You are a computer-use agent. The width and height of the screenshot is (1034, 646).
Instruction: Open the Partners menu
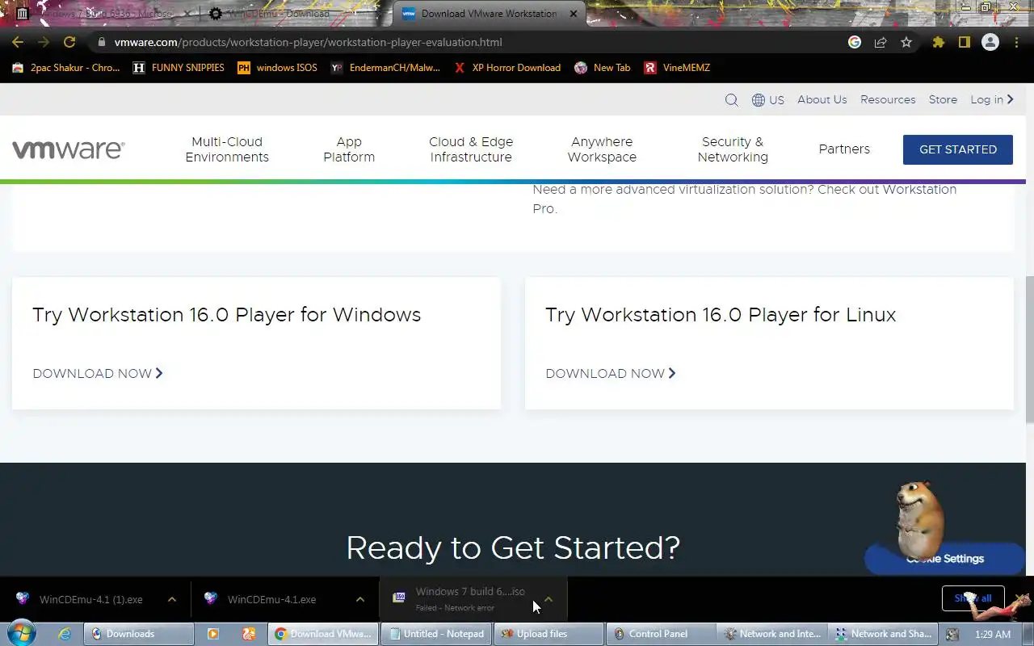pos(844,149)
